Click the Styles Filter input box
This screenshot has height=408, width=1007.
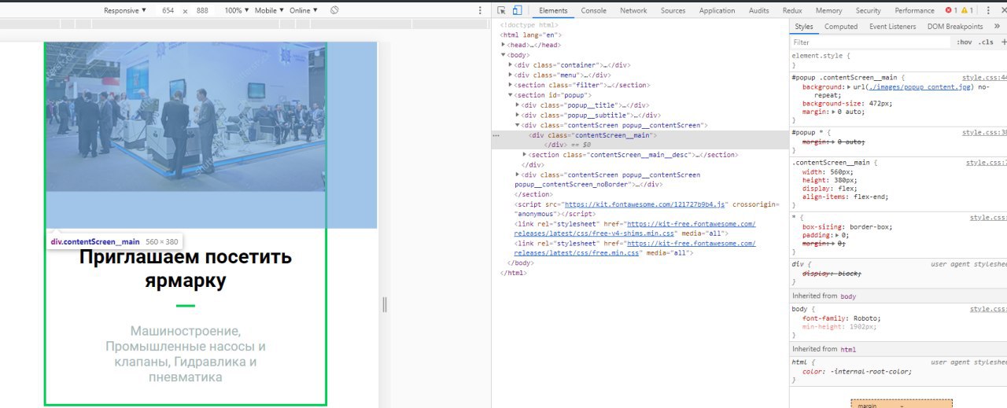click(869, 42)
